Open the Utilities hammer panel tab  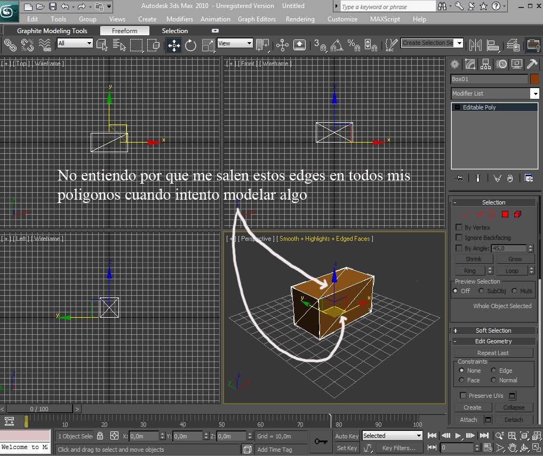(x=532, y=64)
